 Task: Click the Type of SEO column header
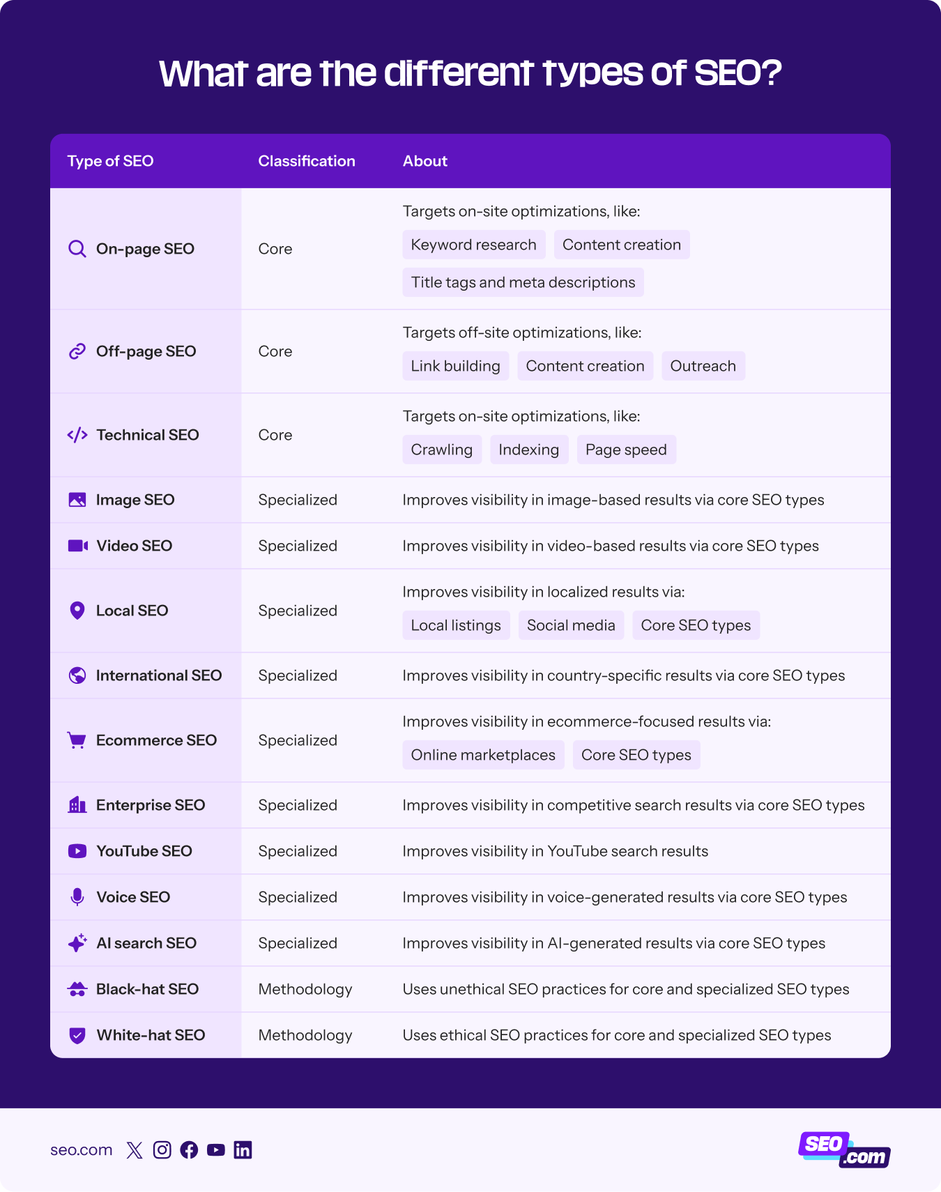point(110,161)
